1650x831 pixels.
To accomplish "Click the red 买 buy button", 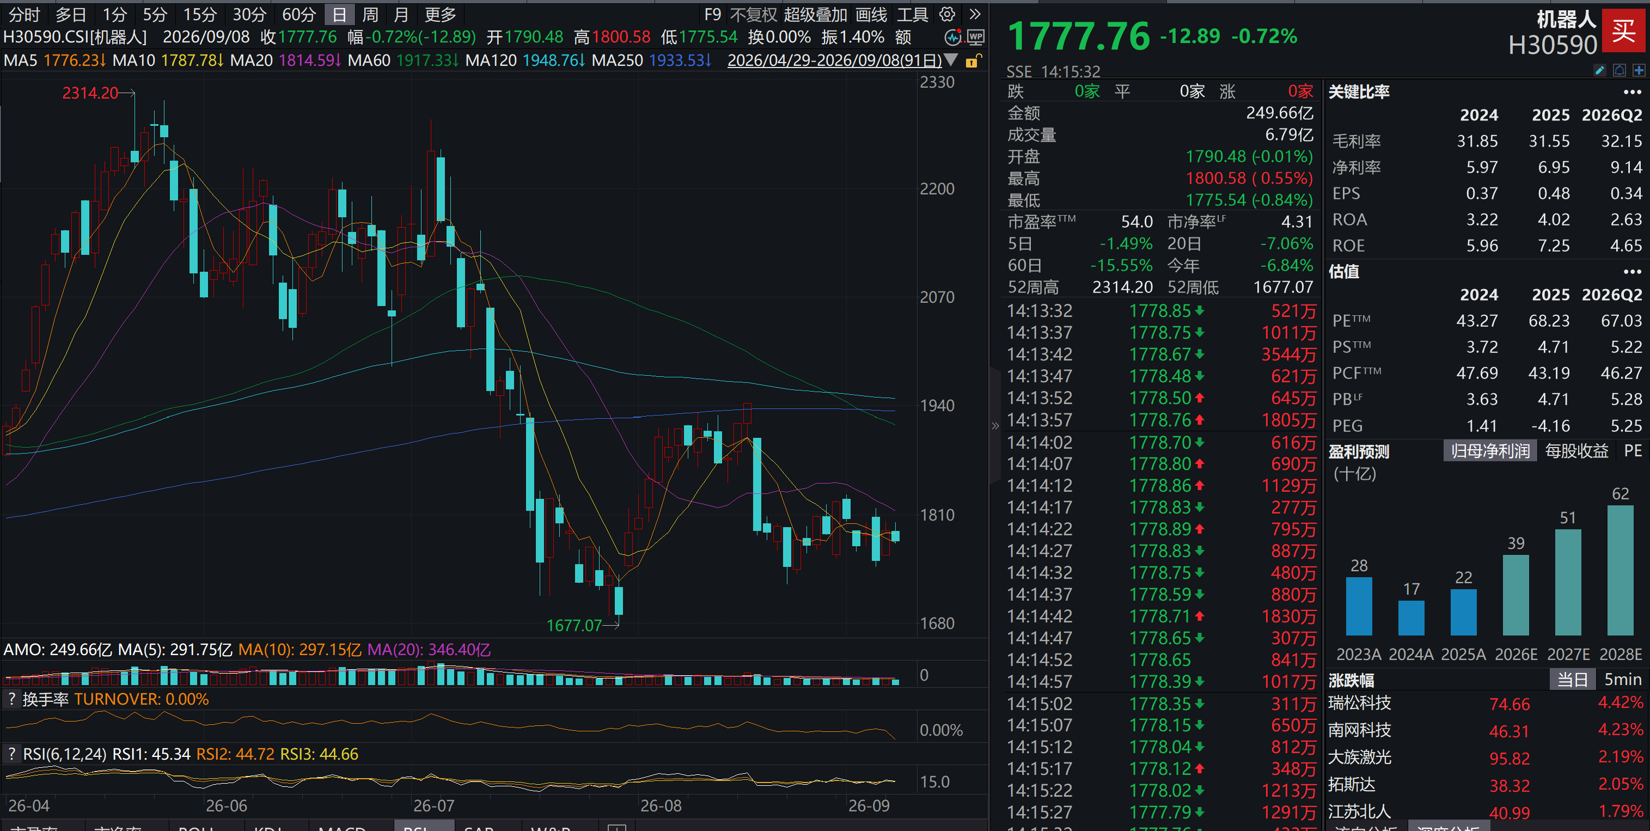I will (x=1624, y=30).
